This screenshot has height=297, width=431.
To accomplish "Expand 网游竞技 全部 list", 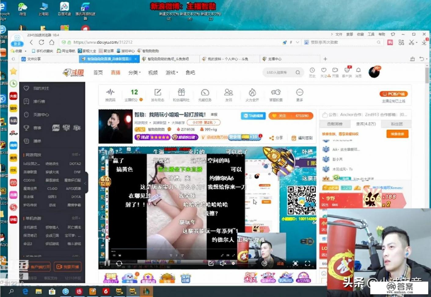I will click(x=76, y=155).
